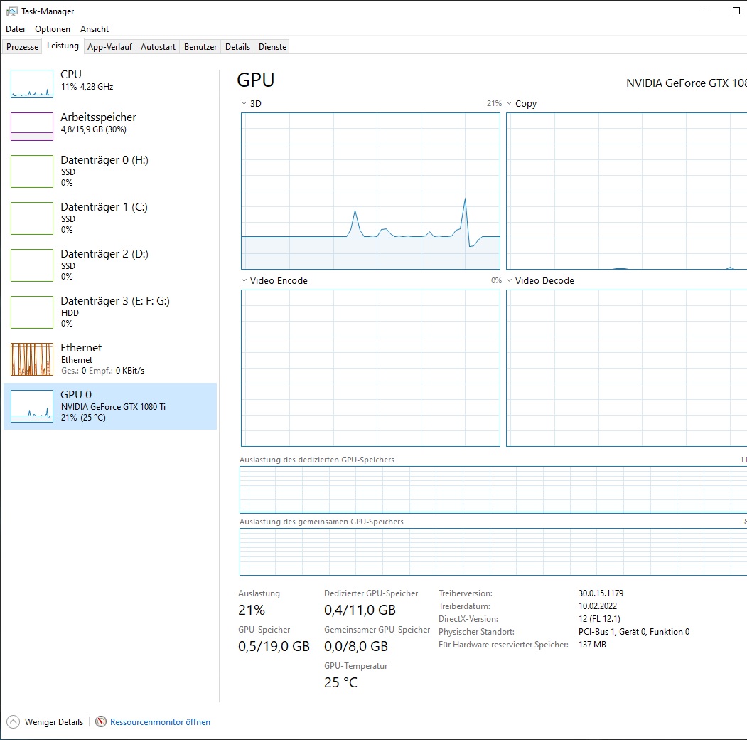747x740 pixels.
Task: Select GPU 0 mini graph thumbnail
Action: (32, 406)
